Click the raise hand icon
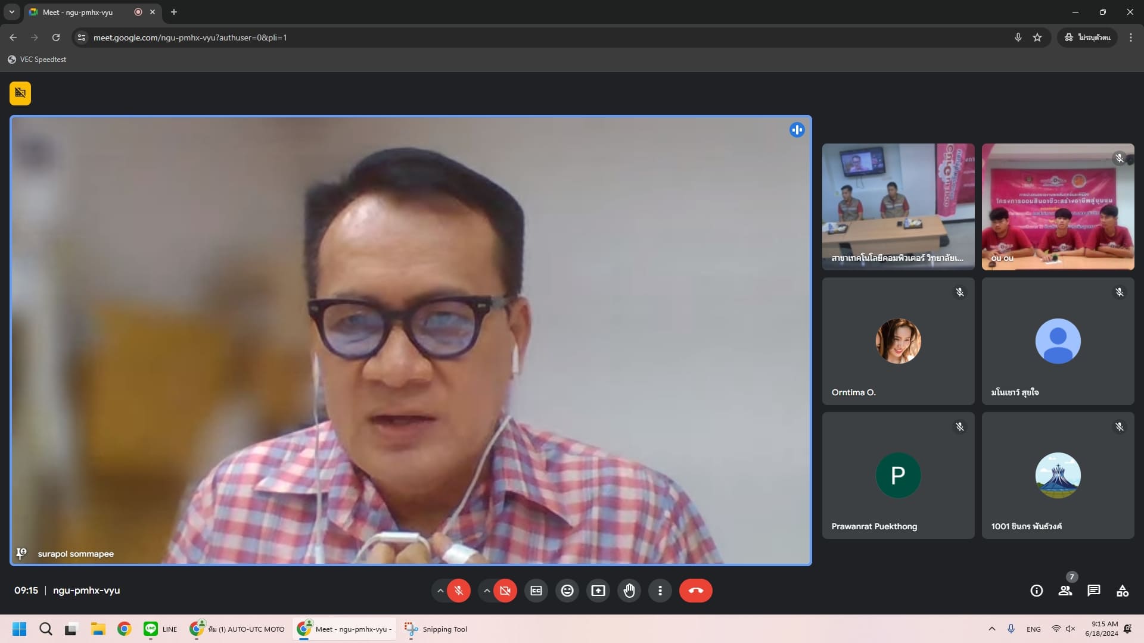Viewport: 1144px width, 643px height. tap(629, 591)
